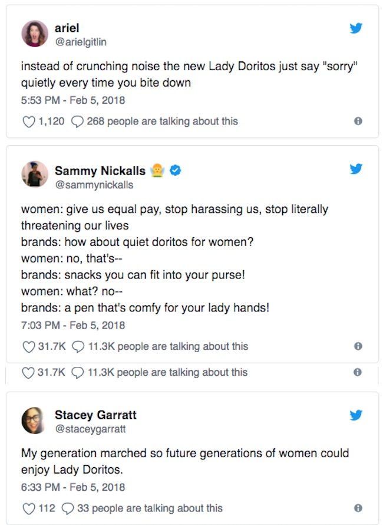Viewport: 383px width, 525px height.
Task: Open the 5:53 PM - Feb 5, 2018 timestamp
Action: (73, 100)
